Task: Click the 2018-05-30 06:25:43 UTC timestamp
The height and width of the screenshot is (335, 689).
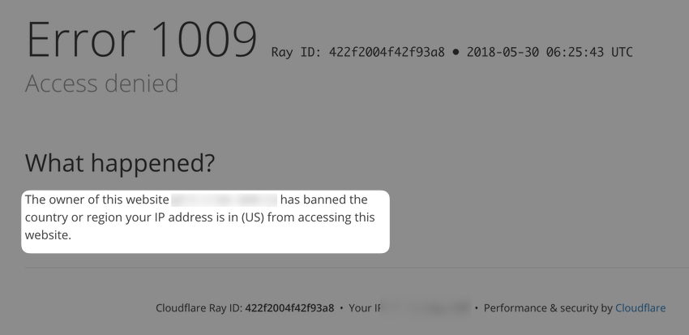Action: tap(550, 52)
